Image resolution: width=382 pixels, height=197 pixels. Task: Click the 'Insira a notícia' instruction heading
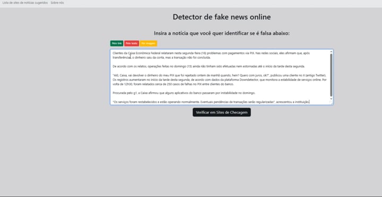point(222,33)
